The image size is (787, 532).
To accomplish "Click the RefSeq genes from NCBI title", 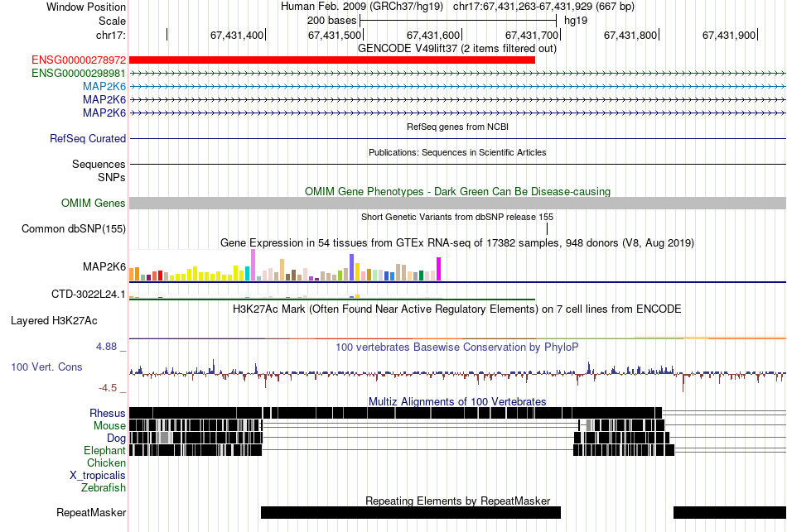I will tap(458, 127).
